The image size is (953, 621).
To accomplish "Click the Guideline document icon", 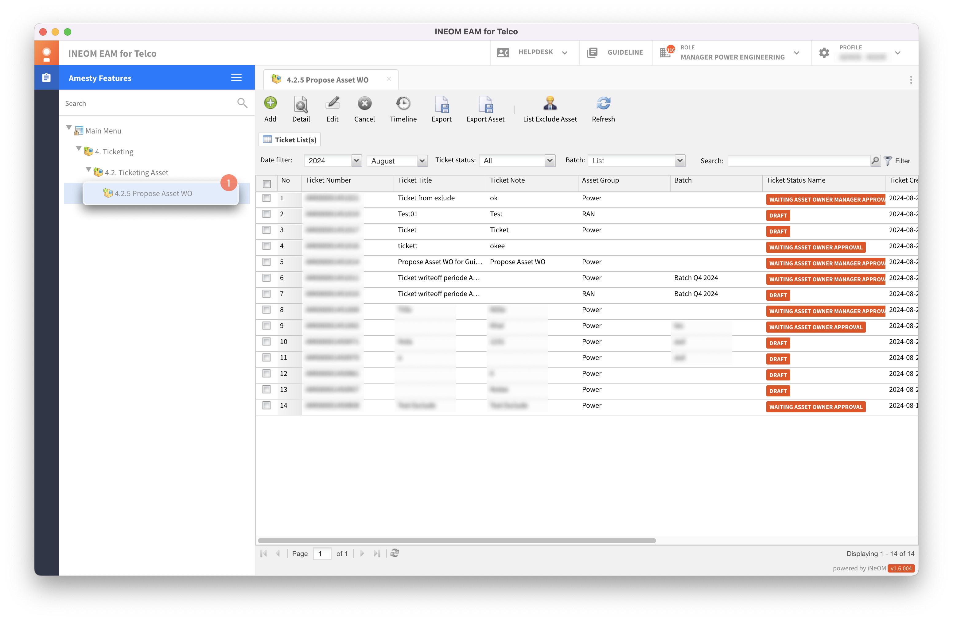I will click(592, 52).
